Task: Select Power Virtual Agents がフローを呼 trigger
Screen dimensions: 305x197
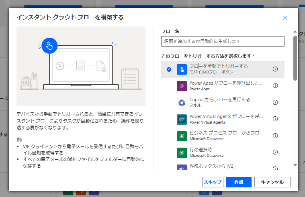Action: [223, 119]
